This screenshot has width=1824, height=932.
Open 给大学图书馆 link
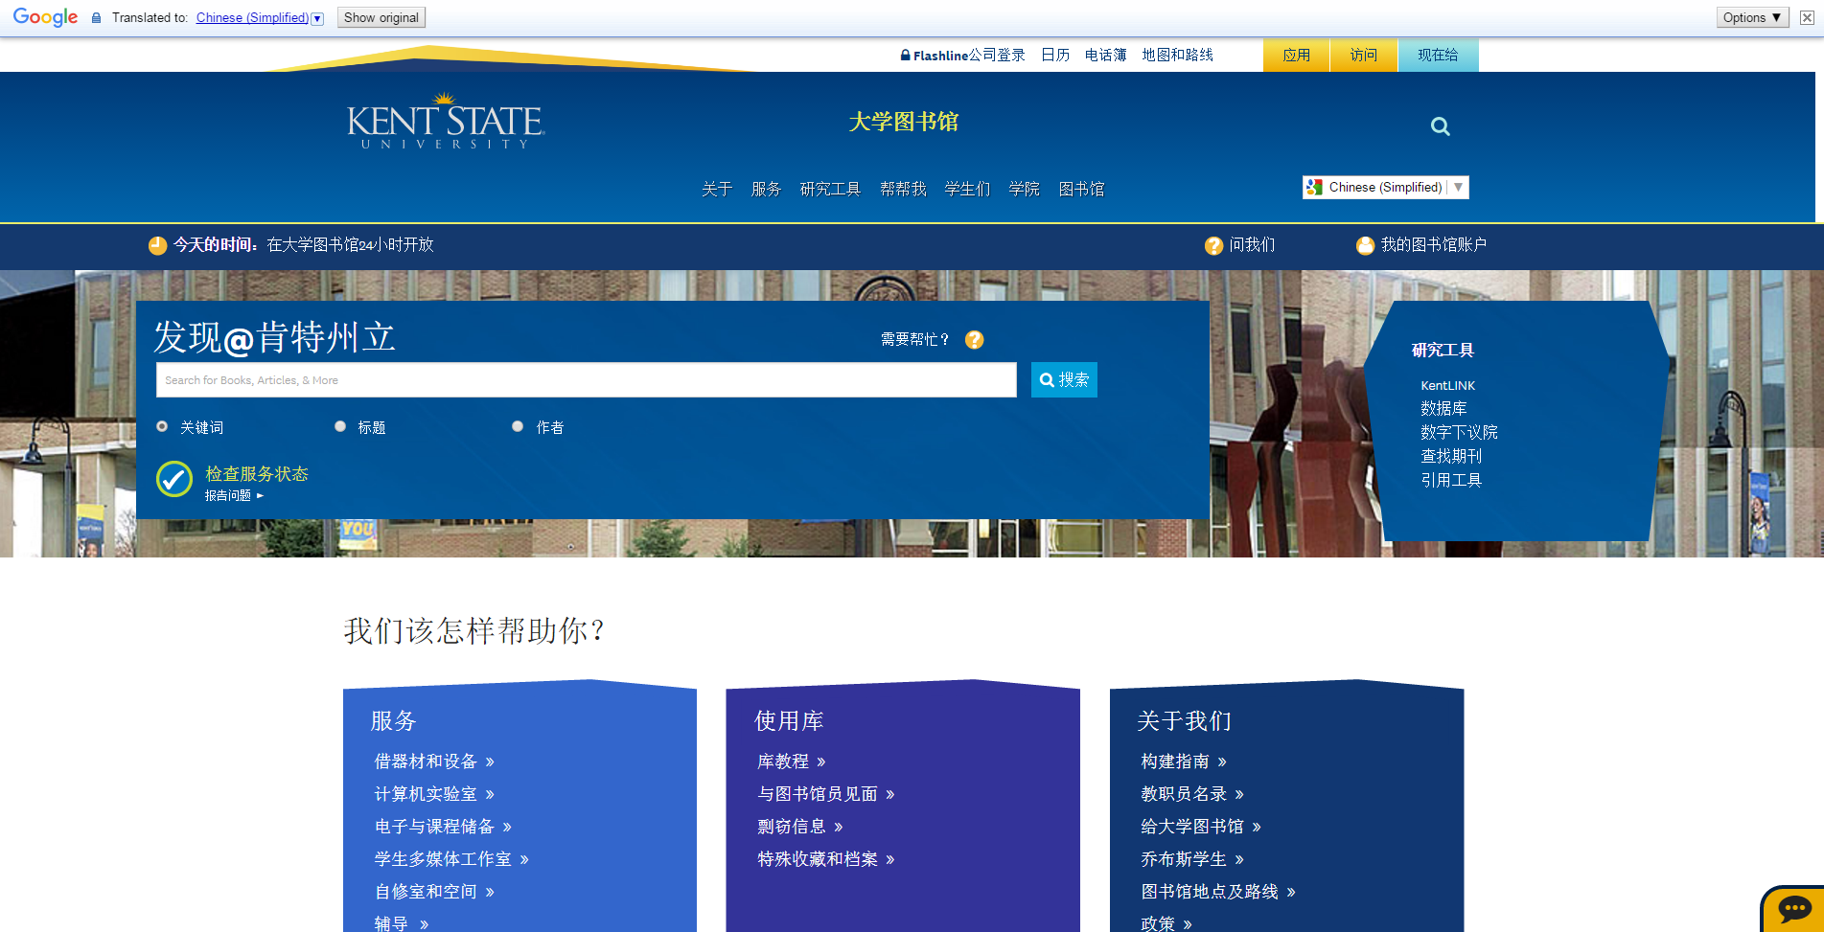[x=1201, y=827]
